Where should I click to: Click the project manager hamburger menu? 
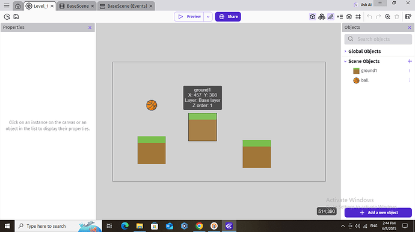(7, 5)
